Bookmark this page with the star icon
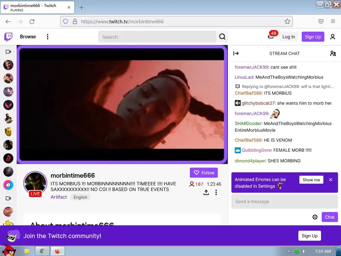 tap(287, 21)
